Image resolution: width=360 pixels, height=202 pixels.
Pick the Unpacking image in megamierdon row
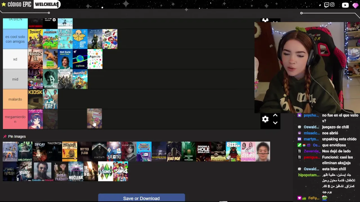point(94,118)
